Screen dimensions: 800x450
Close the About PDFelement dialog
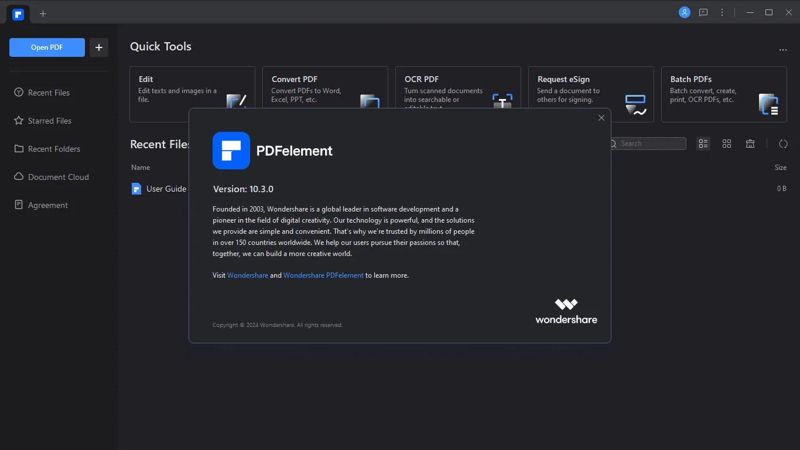601,118
